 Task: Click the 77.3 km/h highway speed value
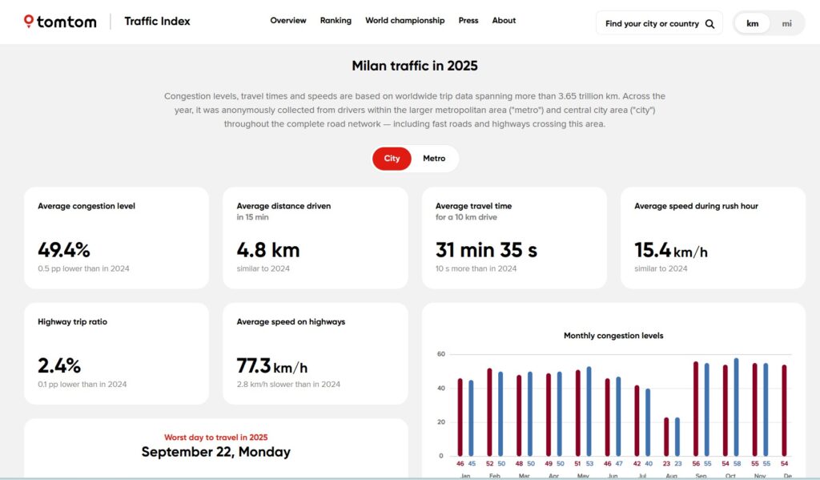[x=272, y=366]
